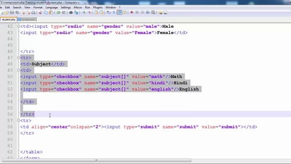Click line number 56 in margin
Viewport: 291px width, 164px height.
[10, 114]
